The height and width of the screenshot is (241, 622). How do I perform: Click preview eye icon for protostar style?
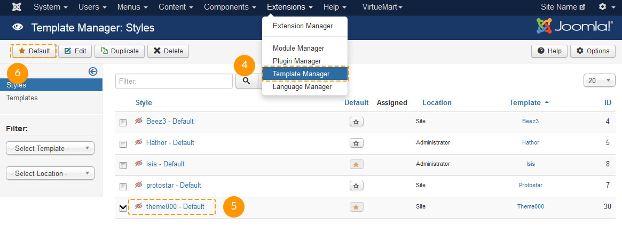click(138, 184)
